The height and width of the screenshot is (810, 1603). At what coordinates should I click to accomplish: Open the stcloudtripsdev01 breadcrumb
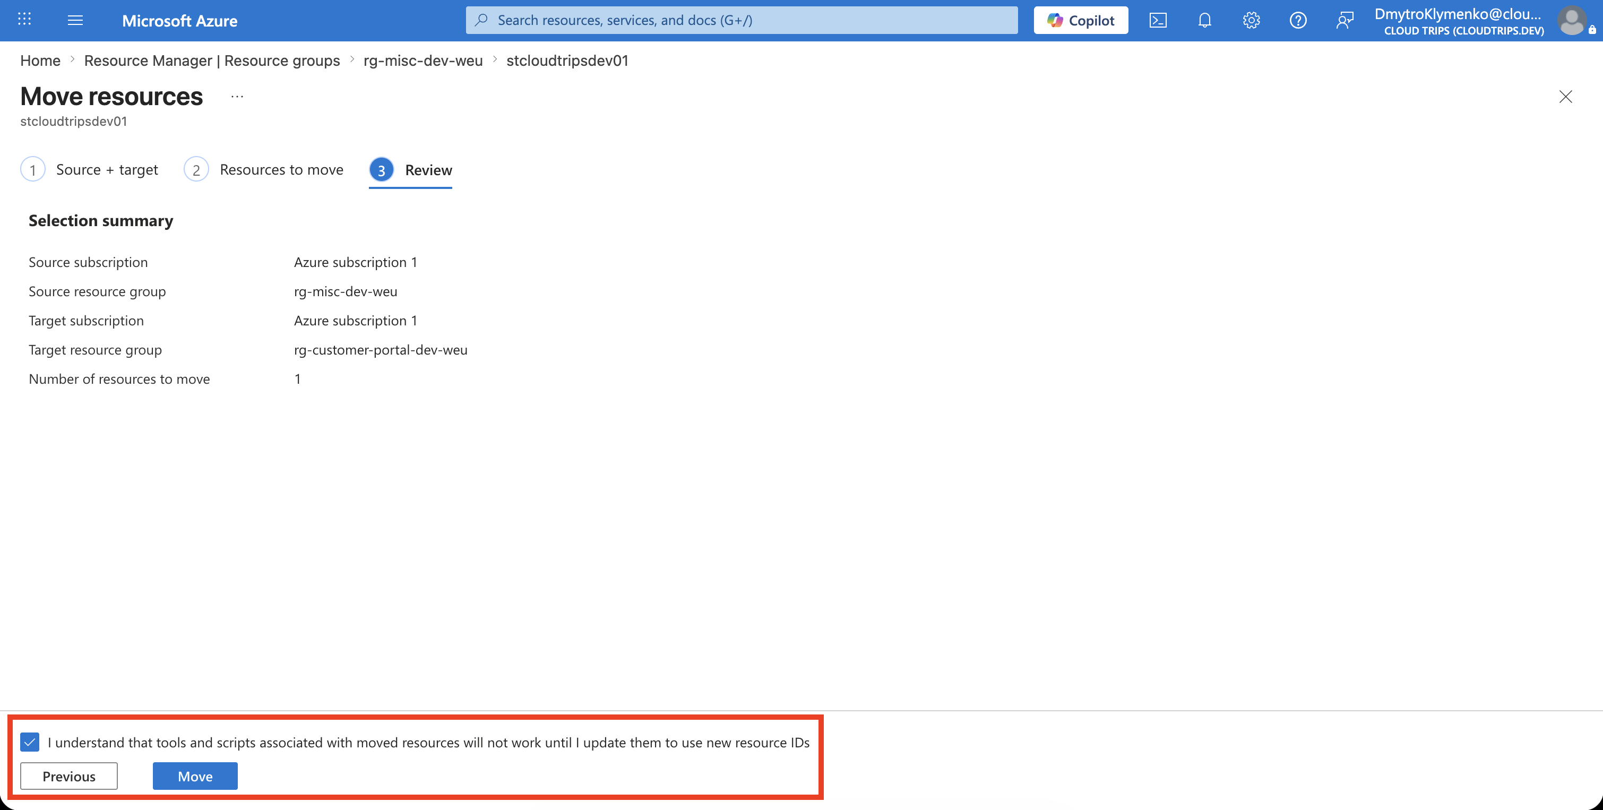coord(567,61)
